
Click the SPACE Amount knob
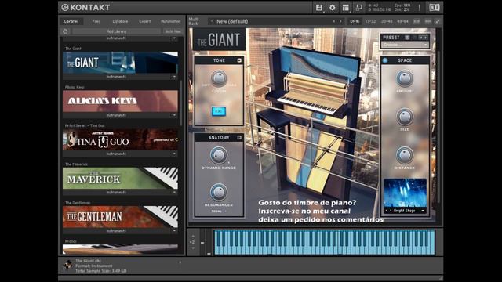click(405, 78)
